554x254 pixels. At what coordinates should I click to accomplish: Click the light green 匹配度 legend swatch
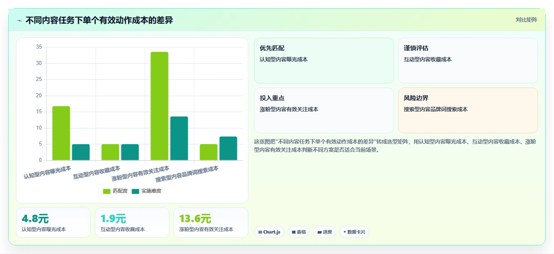point(107,191)
